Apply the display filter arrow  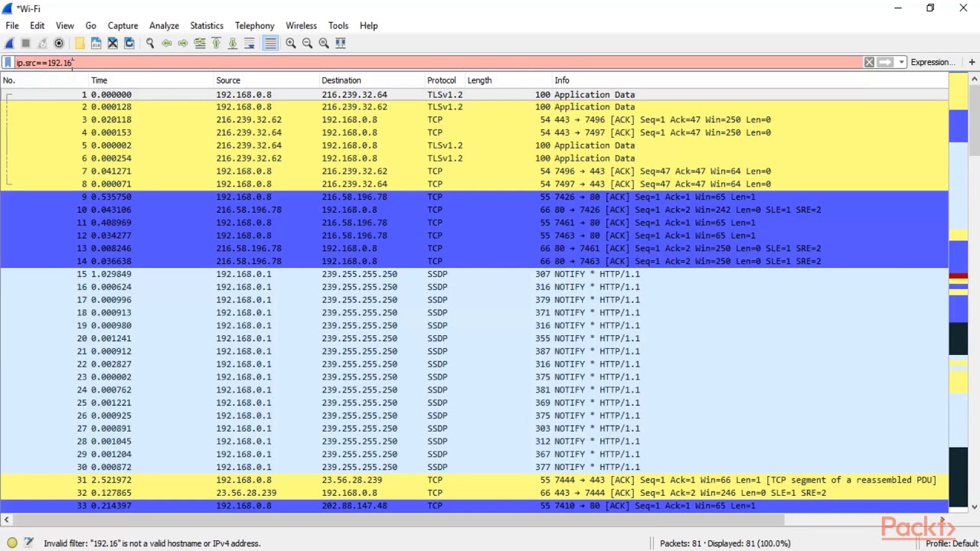point(886,62)
